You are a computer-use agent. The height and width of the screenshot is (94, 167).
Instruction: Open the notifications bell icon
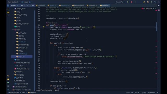click(159, 5)
